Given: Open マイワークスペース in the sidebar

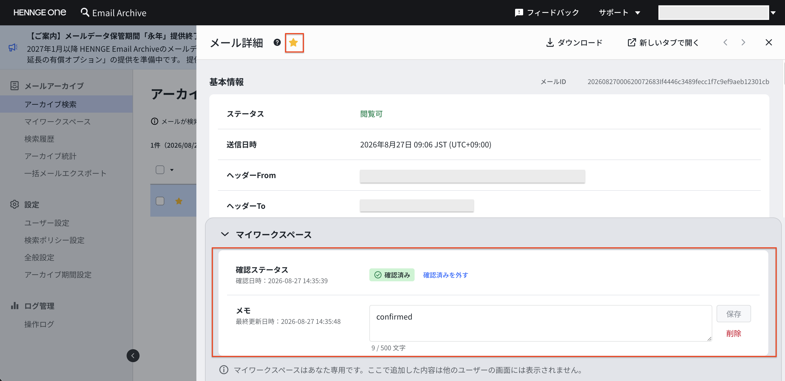Looking at the screenshot, I should click(x=58, y=122).
